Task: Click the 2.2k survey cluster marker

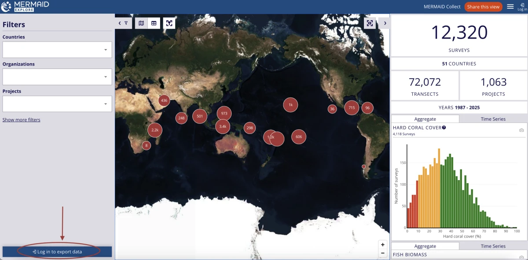Action: tap(155, 130)
